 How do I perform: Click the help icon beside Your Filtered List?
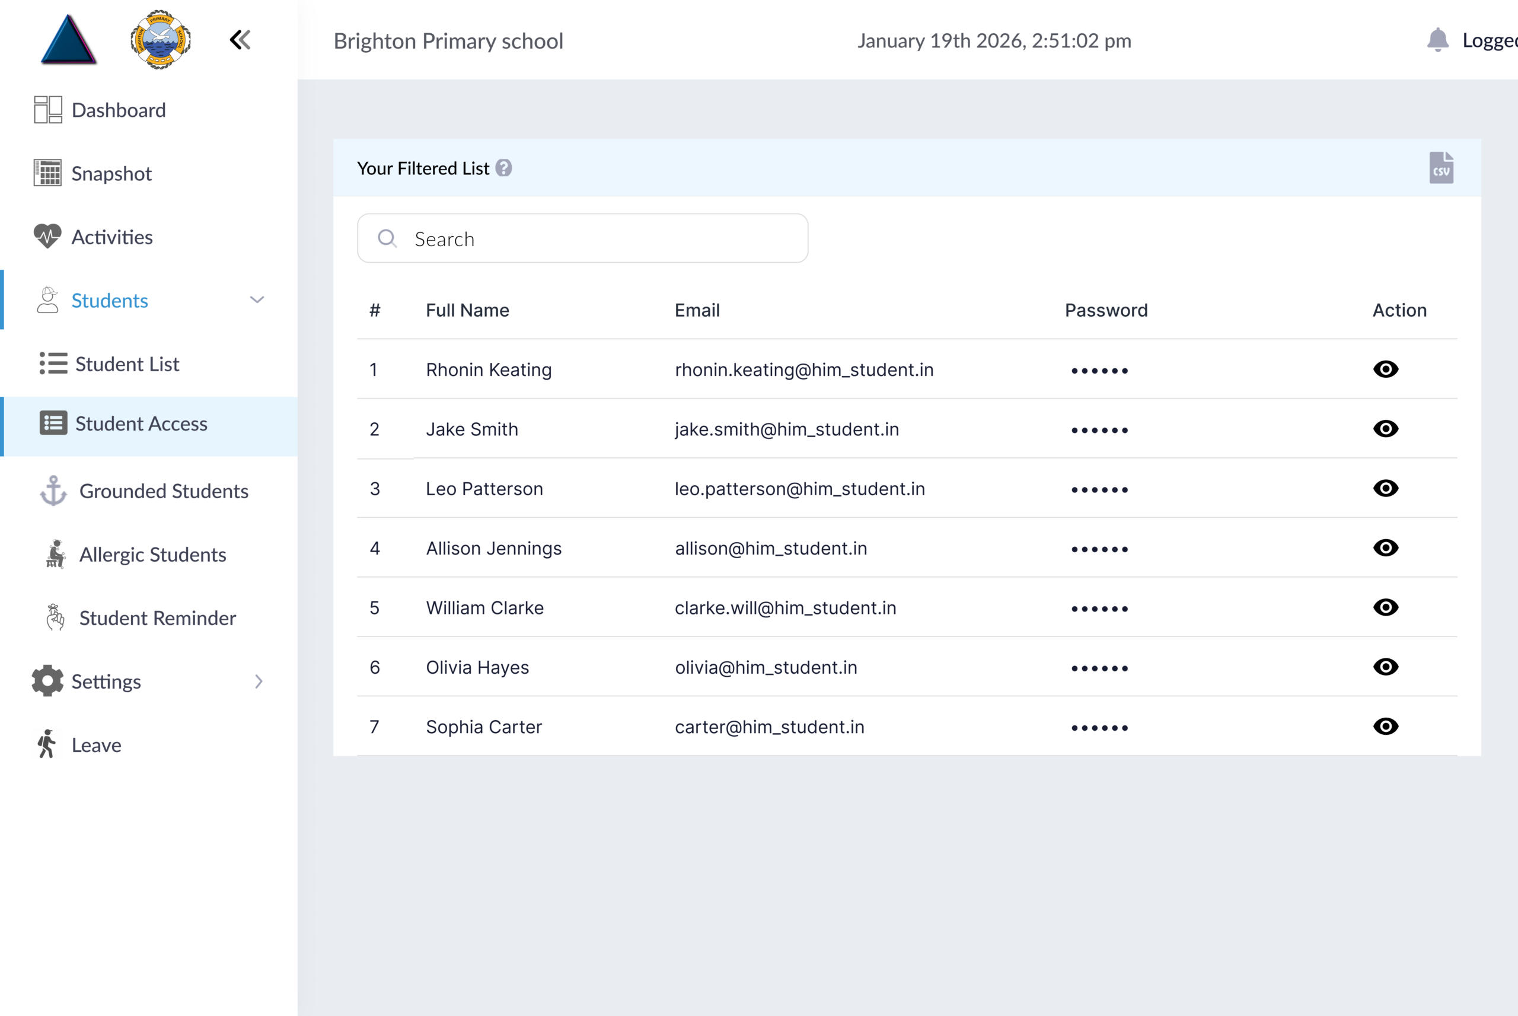click(504, 168)
